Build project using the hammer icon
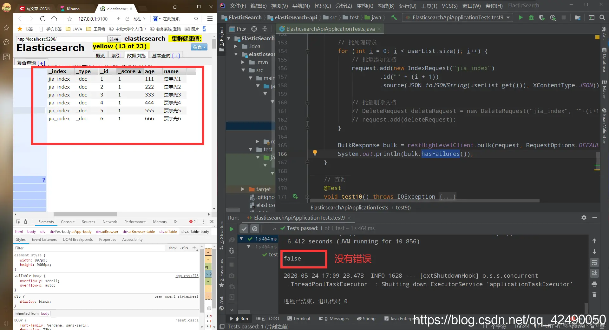The width and height of the screenshot is (609, 330). point(394,17)
